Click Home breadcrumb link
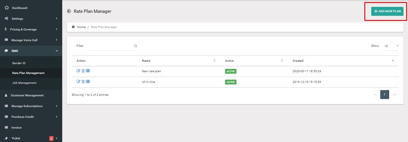Image resolution: width=408 pixels, height=142 pixels. (x=81, y=27)
